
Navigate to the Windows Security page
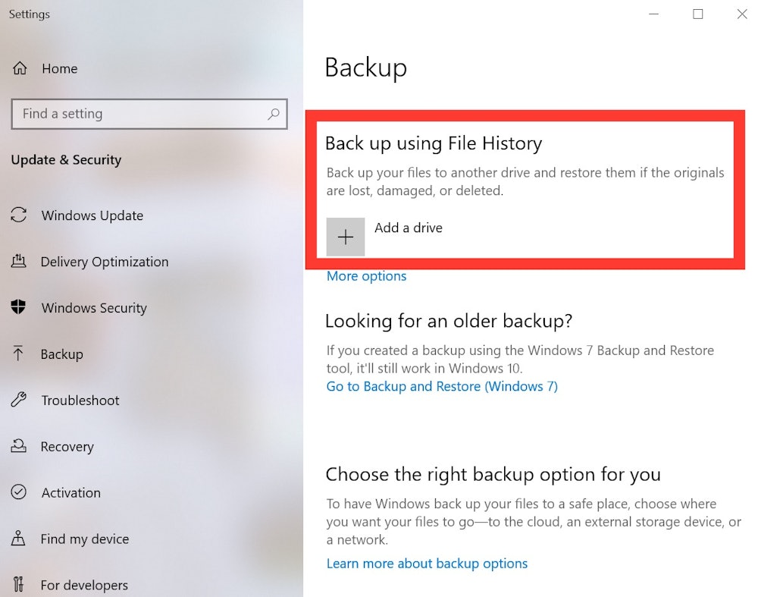point(94,308)
